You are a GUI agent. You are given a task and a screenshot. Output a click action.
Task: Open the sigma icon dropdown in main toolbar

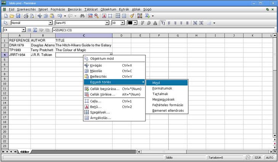[x=153, y=16]
